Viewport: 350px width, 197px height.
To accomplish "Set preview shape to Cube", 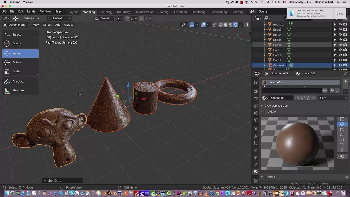I will [x=342, y=129].
